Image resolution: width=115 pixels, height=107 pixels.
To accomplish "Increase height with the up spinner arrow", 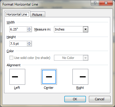I will click(29, 43).
